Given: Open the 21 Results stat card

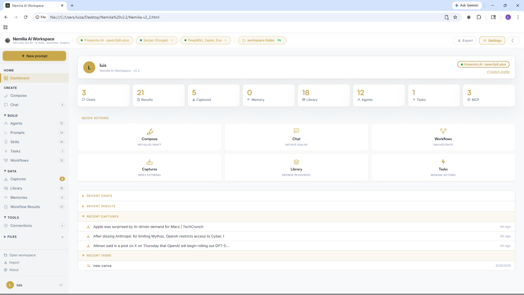Looking at the screenshot, I should tap(159, 95).
